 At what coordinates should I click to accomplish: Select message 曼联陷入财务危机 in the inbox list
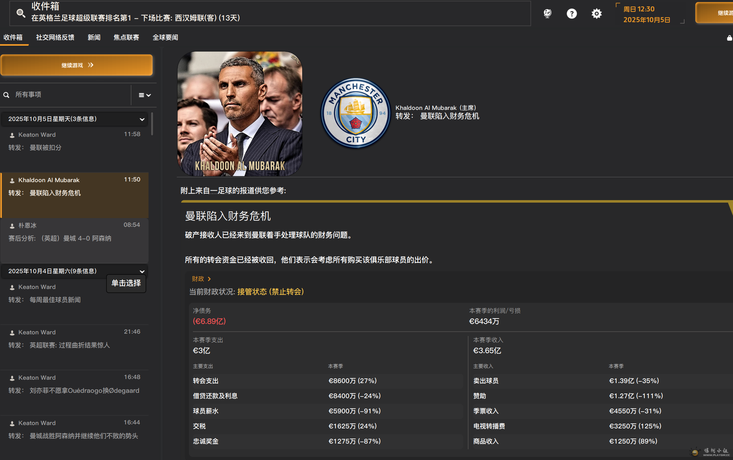point(75,195)
